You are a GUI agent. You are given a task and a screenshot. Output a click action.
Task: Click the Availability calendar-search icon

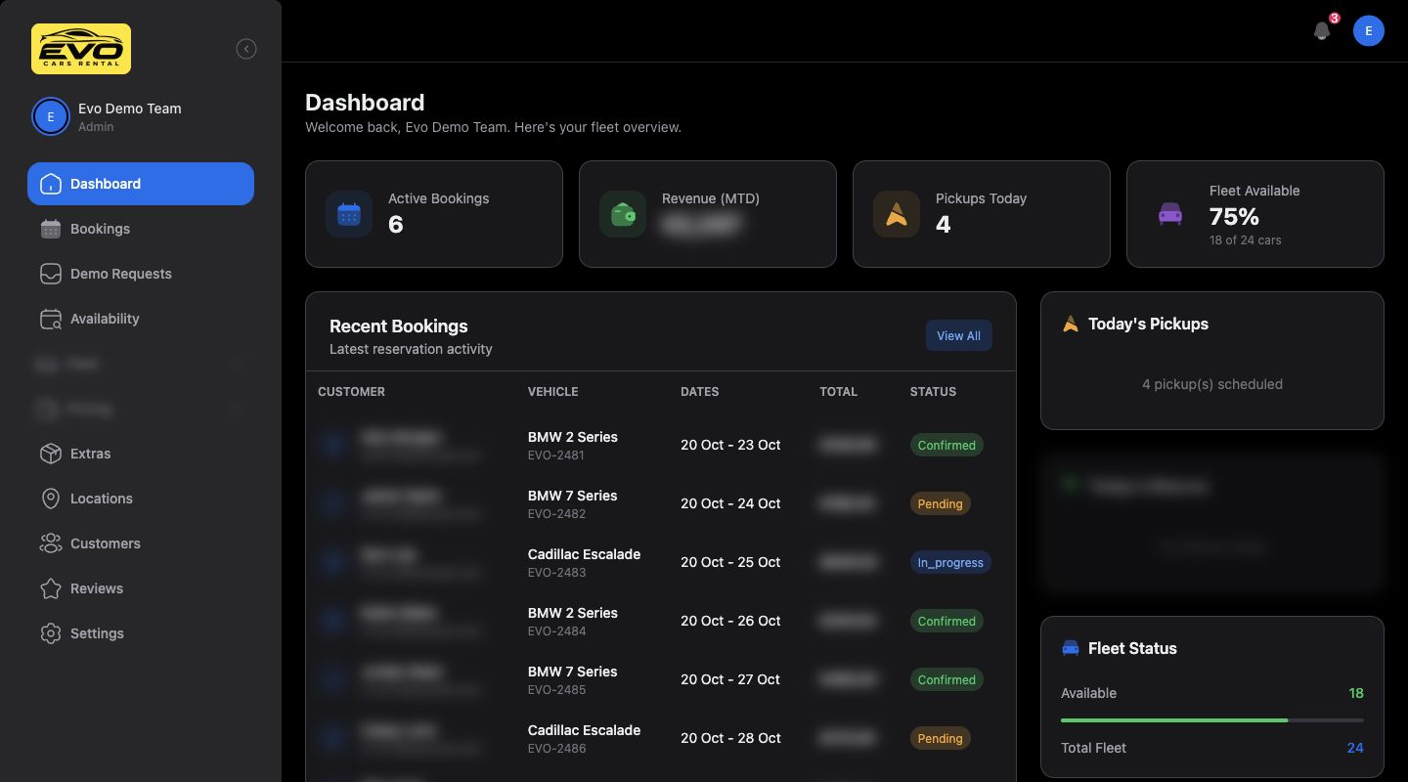pyautogui.click(x=51, y=319)
